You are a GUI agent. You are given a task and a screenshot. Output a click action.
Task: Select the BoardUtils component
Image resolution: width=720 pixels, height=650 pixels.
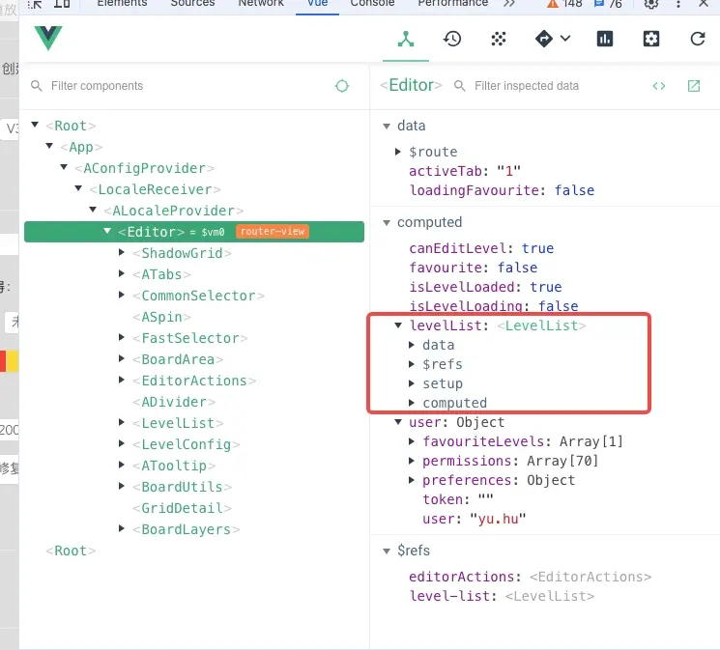tap(182, 487)
